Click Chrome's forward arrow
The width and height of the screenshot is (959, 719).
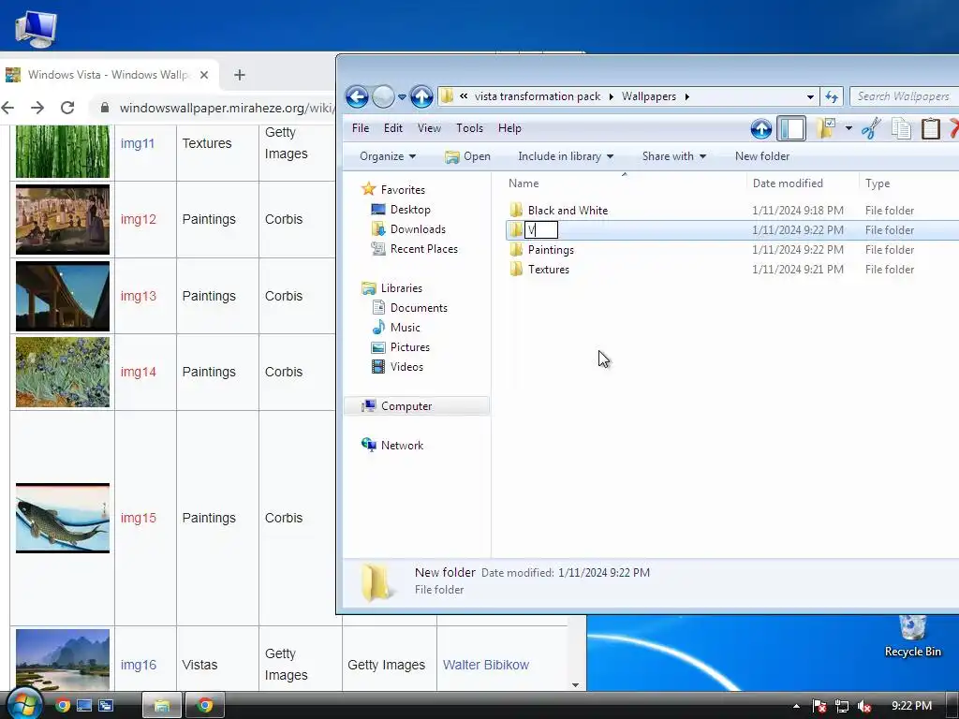(x=37, y=108)
